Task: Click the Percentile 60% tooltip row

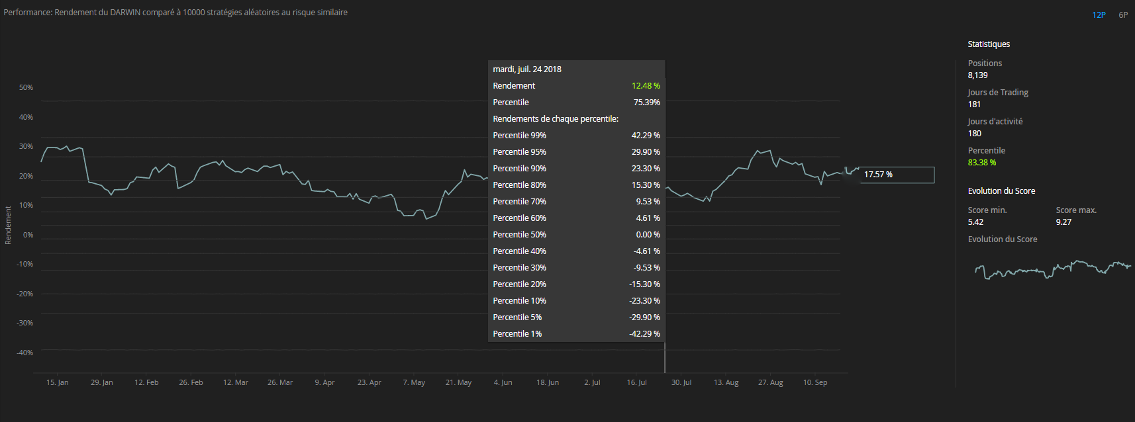Action: [576, 218]
